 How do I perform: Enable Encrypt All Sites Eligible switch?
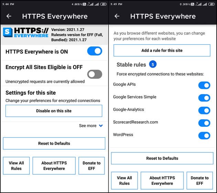95,74
